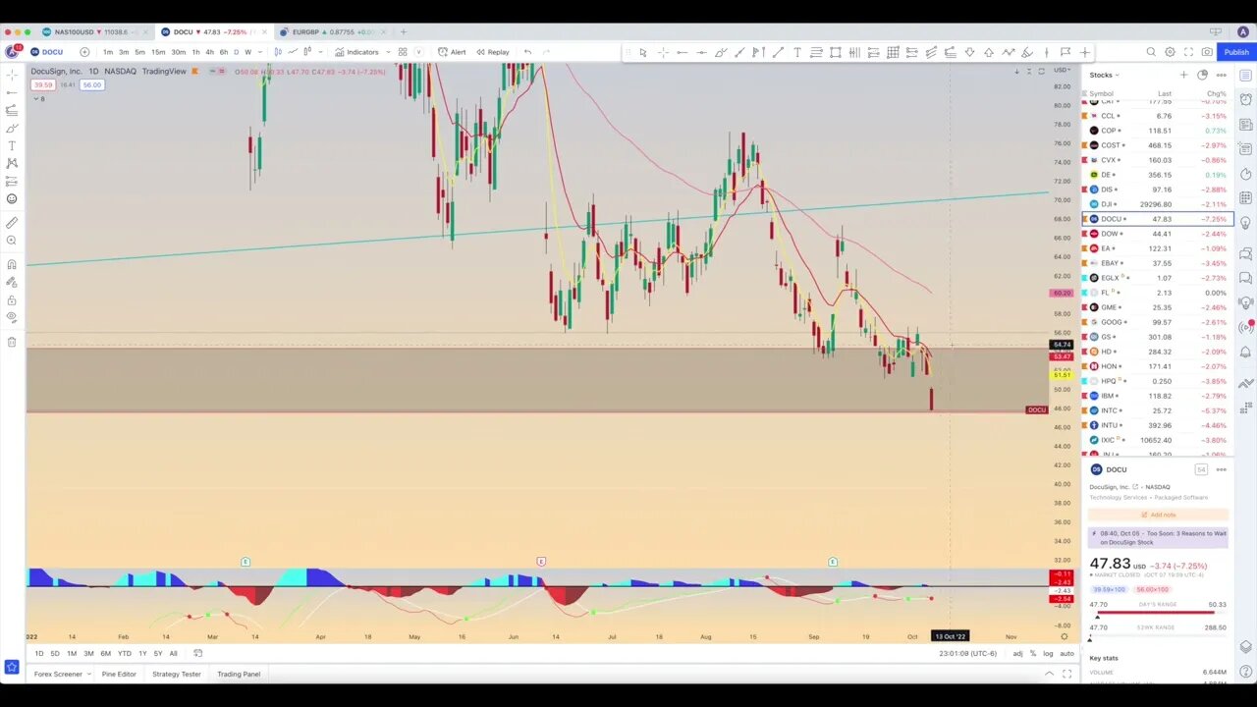
Task: Enter fullscreen mode icon
Action: tap(1188, 52)
